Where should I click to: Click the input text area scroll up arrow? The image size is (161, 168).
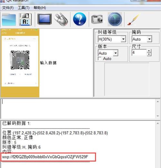point(158,101)
